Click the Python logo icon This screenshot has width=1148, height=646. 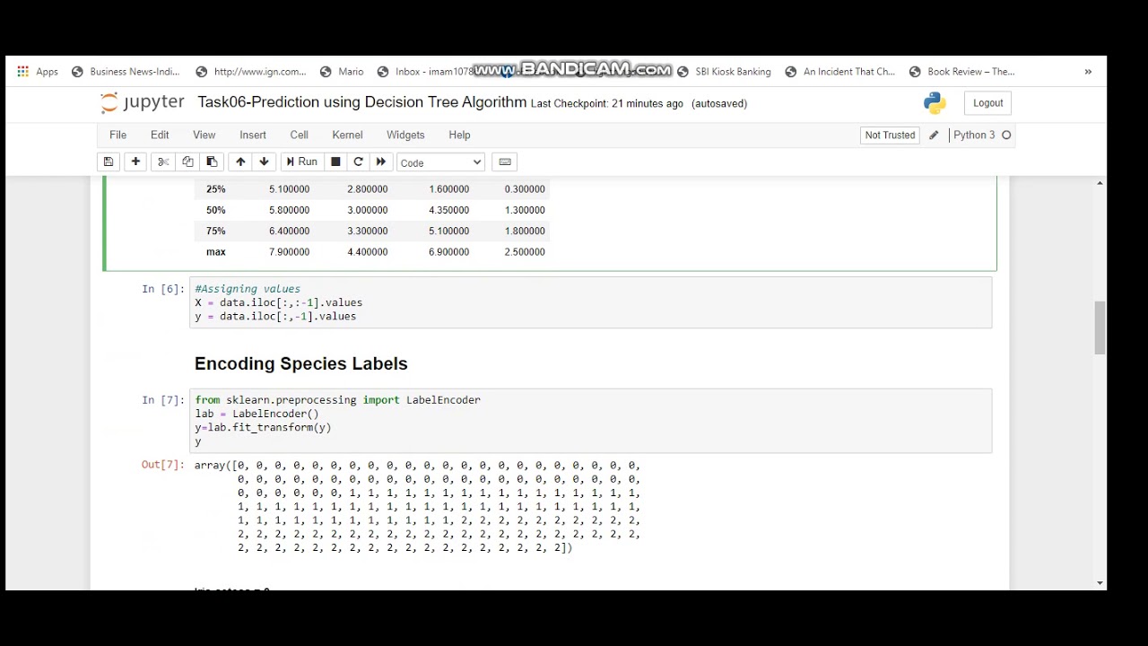pyautogui.click(x=935, y=103)
